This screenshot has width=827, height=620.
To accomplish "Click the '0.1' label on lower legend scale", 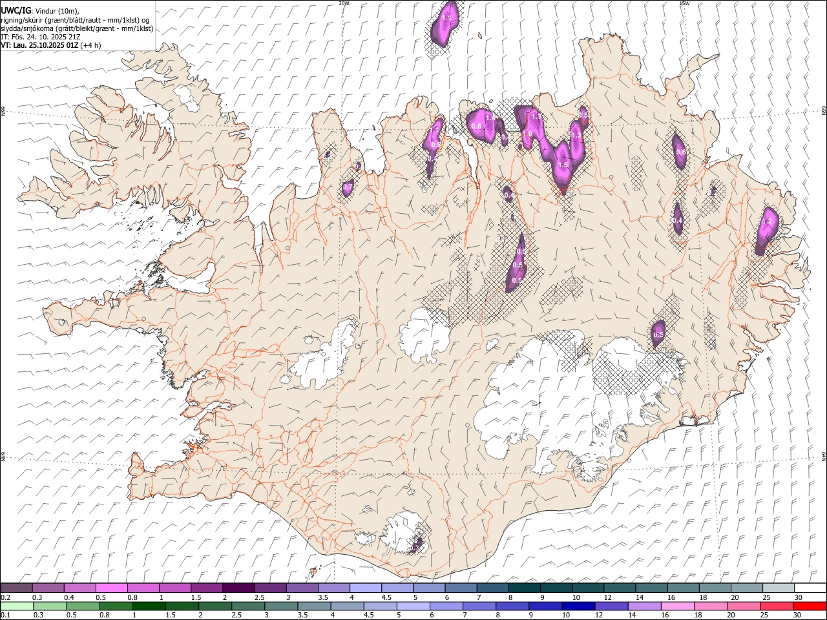I will click(x=5, y=615).
